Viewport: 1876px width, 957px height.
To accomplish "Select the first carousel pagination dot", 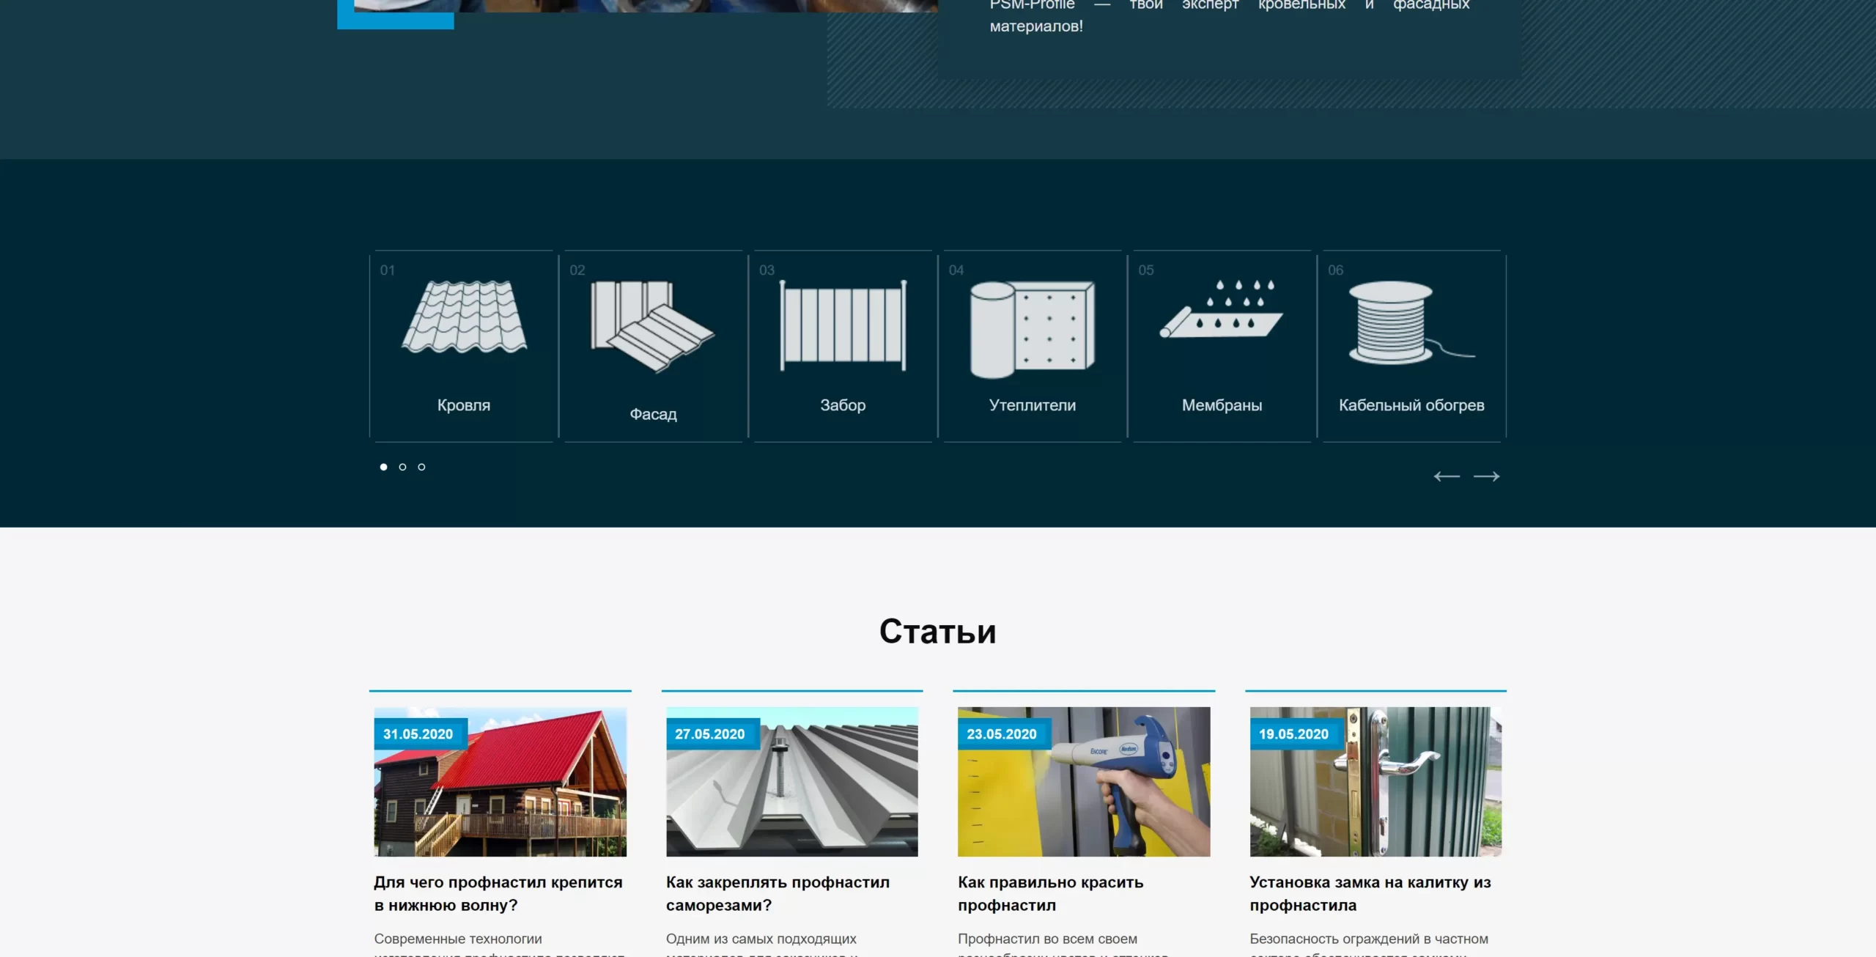I will [383, 467].
